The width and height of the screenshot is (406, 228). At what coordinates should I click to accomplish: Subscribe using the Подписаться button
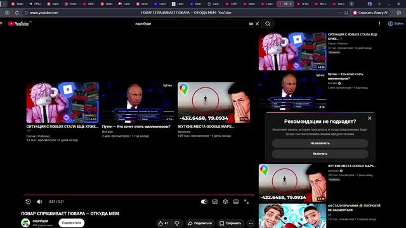pos(71,222)
